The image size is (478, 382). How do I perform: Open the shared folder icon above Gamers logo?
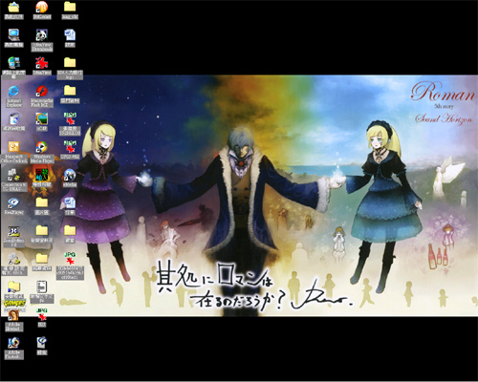coord(13,286)
